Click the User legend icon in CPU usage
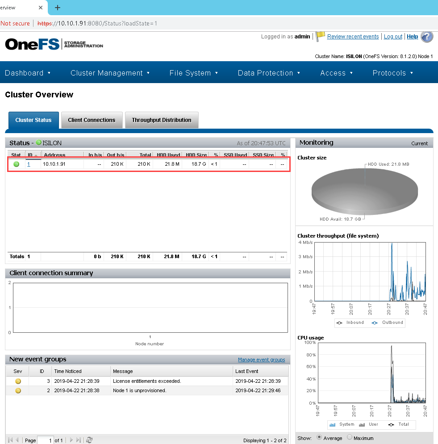 pyautogui.click(x=362, y=424)
